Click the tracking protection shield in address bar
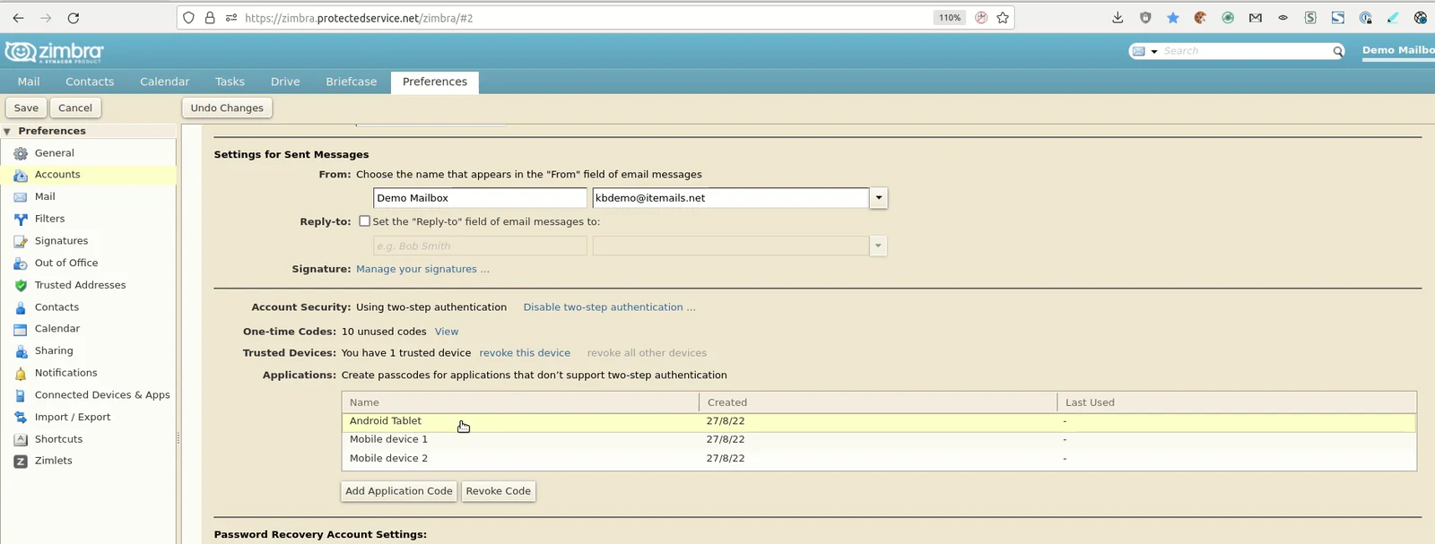Screen dimensions: 1435x544 (x=188, y=17)
